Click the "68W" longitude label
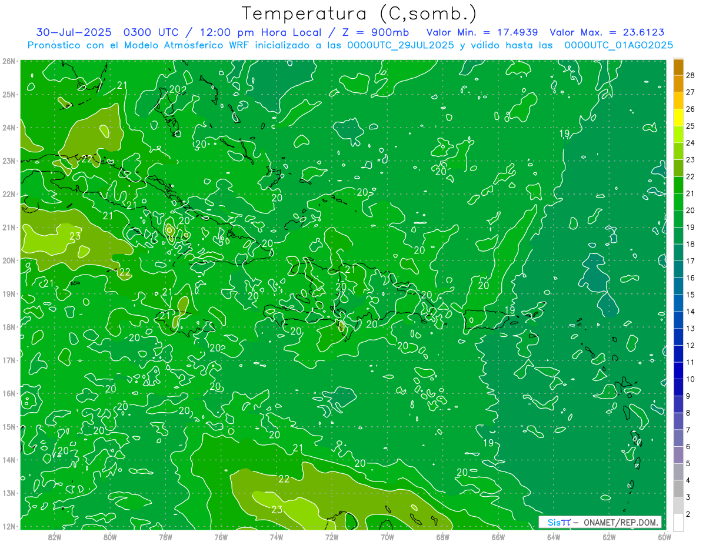Viewport: 706px width, 545px height. (x=443, y=537)
